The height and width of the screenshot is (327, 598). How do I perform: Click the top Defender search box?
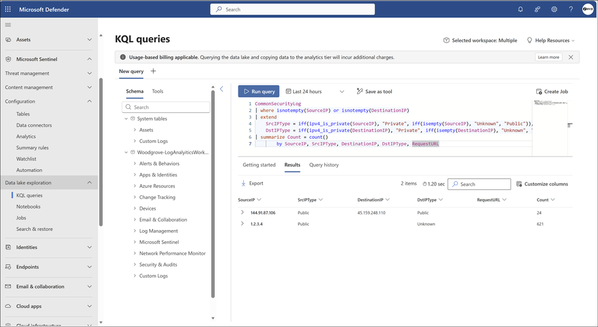tap(292, 10)
